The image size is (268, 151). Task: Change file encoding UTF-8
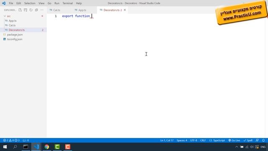click(x=193, y=141)
